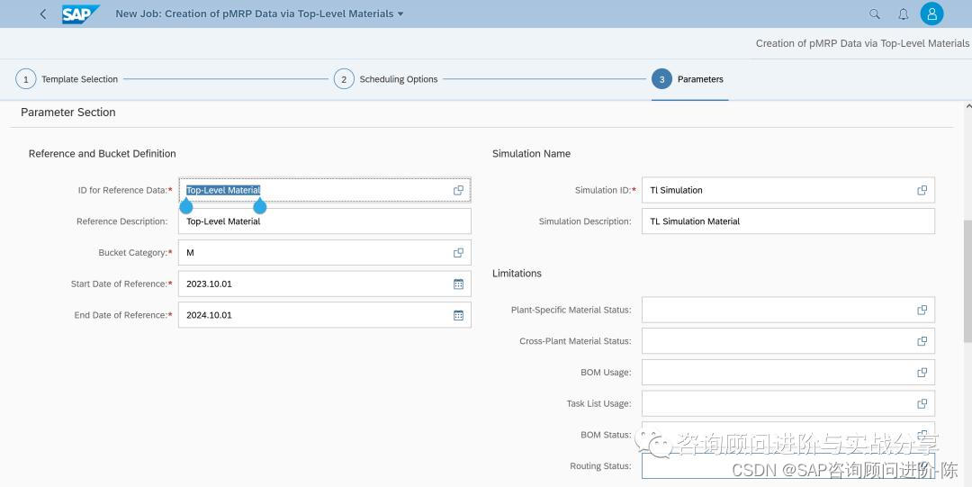Click the Start Date of Reference field
The width and height of the screenshot is (972, 487).
(324, 284)
